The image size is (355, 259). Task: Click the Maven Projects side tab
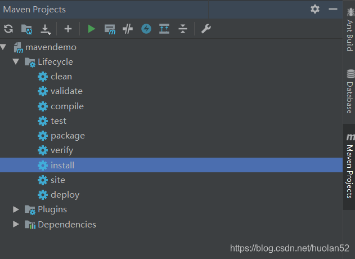350,166
